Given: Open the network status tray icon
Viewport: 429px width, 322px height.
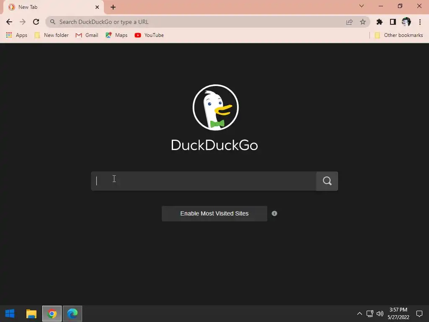Looking at the screenshot, I should tap(370, 314).
